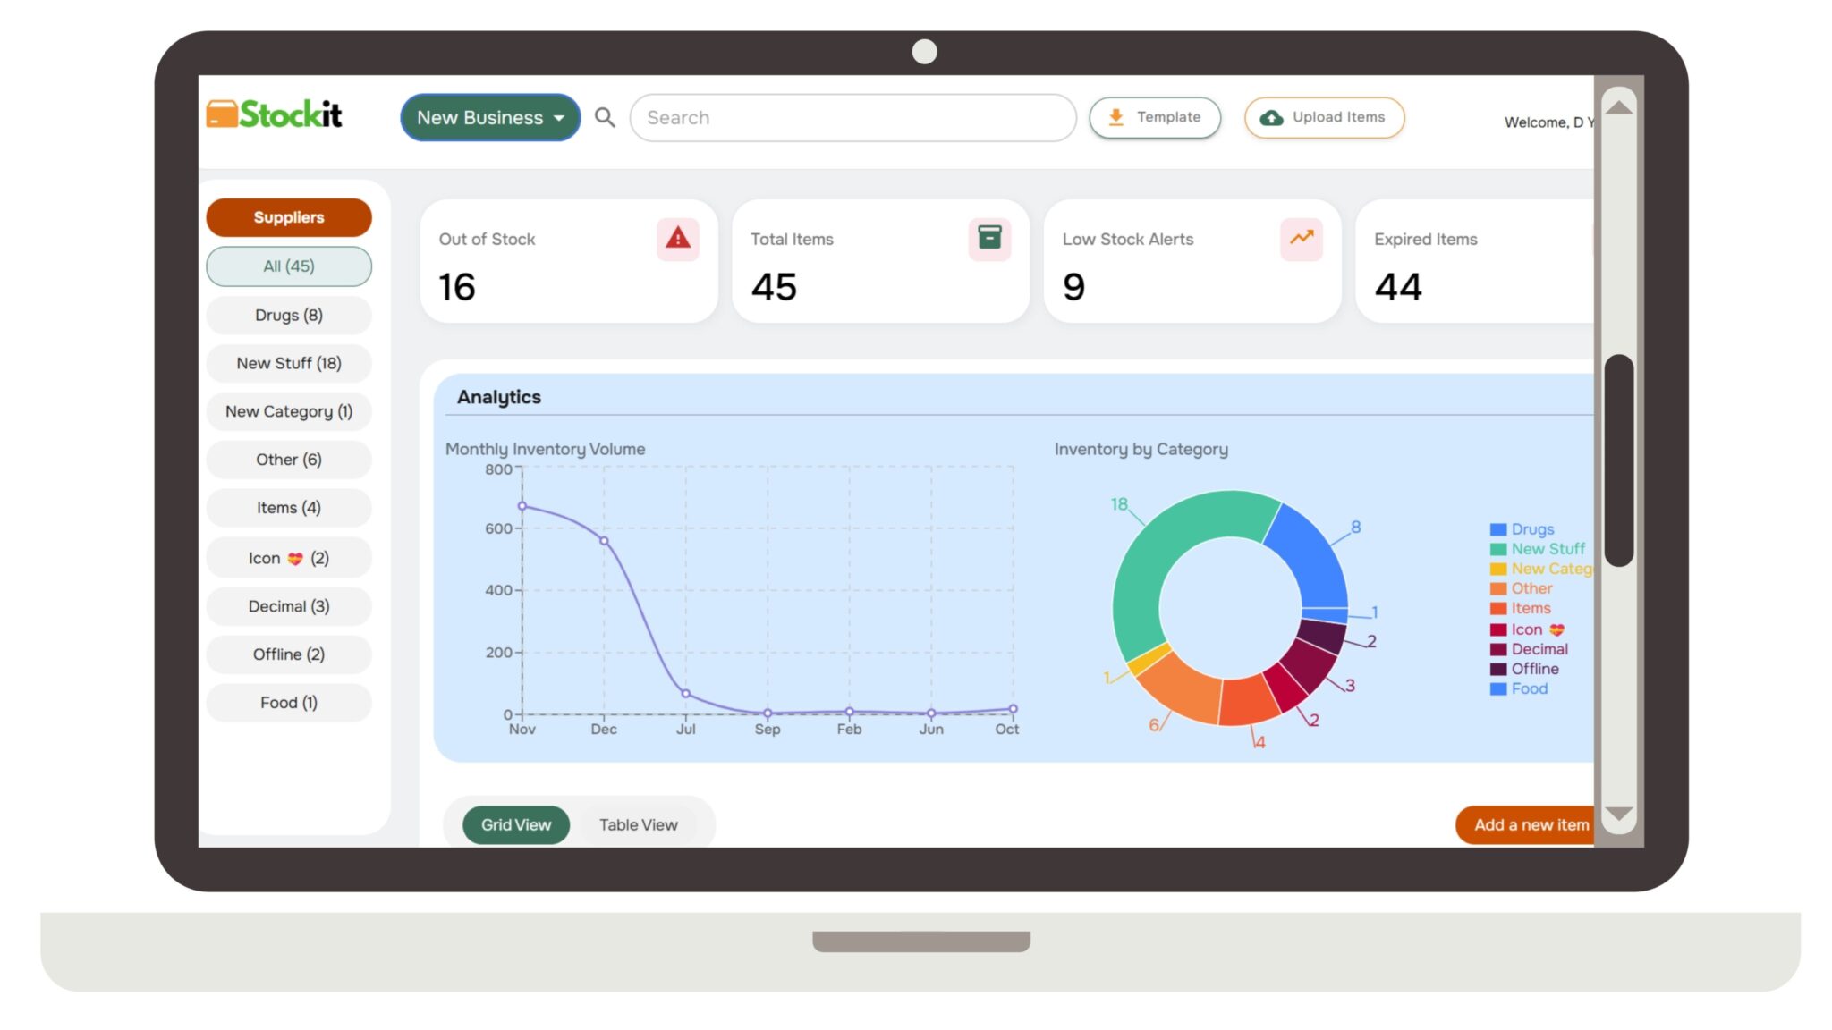Click the search magnifier icon
Image resolution: width=1832 pixels, height=1030 pixels.
pyautogui.click(x=605, y=117)
